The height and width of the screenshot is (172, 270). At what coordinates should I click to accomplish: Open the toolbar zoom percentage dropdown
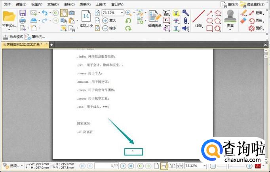(122, 13)
